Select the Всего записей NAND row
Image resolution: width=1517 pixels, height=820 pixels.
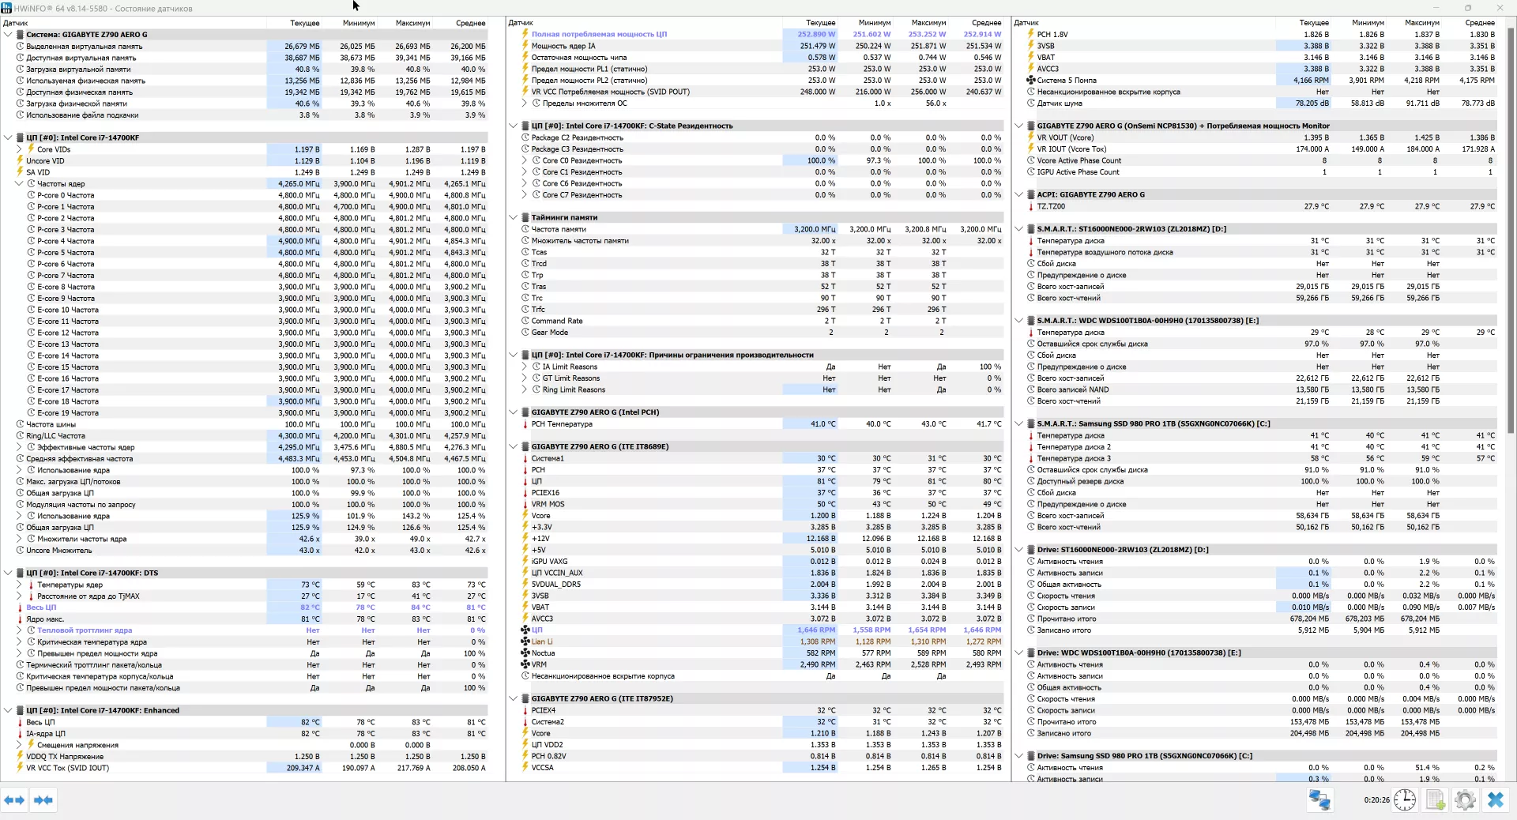click(1256, 389)
